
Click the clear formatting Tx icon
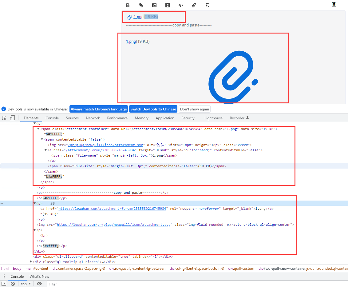click(207, 5)
